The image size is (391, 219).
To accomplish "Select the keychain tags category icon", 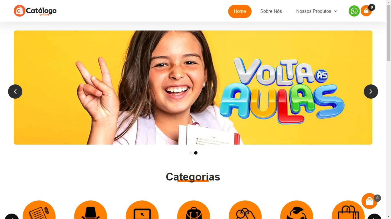I will [245, 210].
